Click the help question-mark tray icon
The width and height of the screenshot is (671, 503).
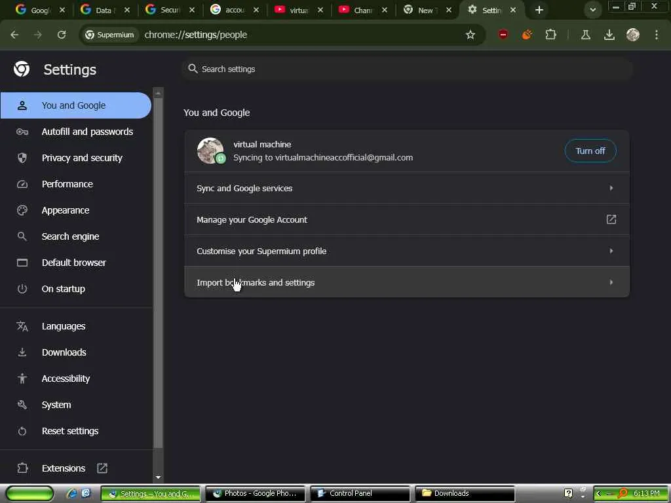[568, 493]
